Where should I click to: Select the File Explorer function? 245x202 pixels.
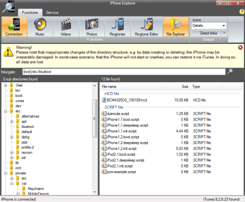pos(176,27)
